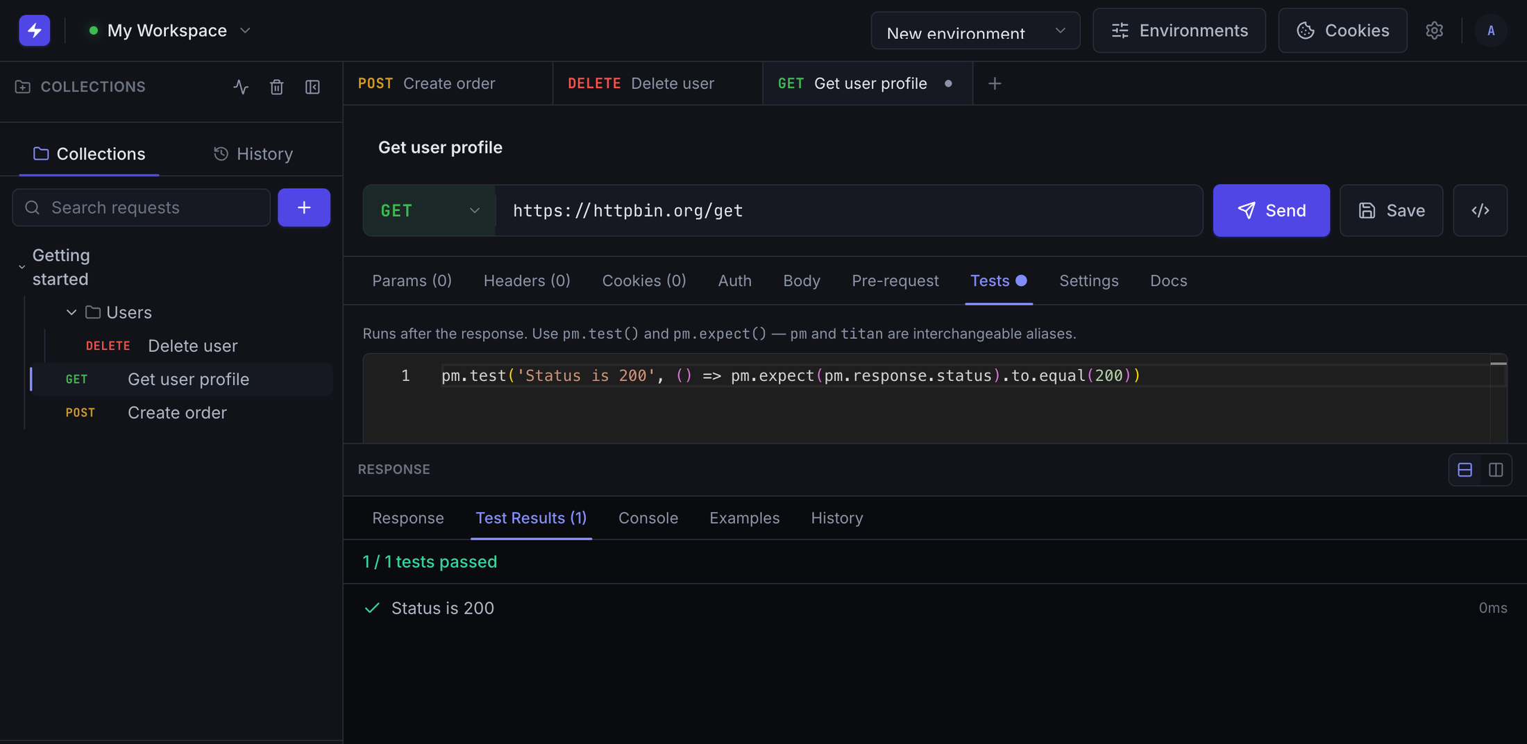Collapse the sidebar panel icon

(x=313, y=87)
